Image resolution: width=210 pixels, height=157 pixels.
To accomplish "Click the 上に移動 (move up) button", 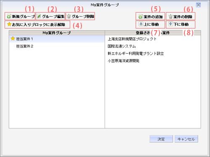I will pyautogui.click(x=150, y=24).
